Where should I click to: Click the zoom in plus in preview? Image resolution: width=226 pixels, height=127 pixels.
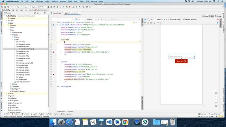coord(216,97)
